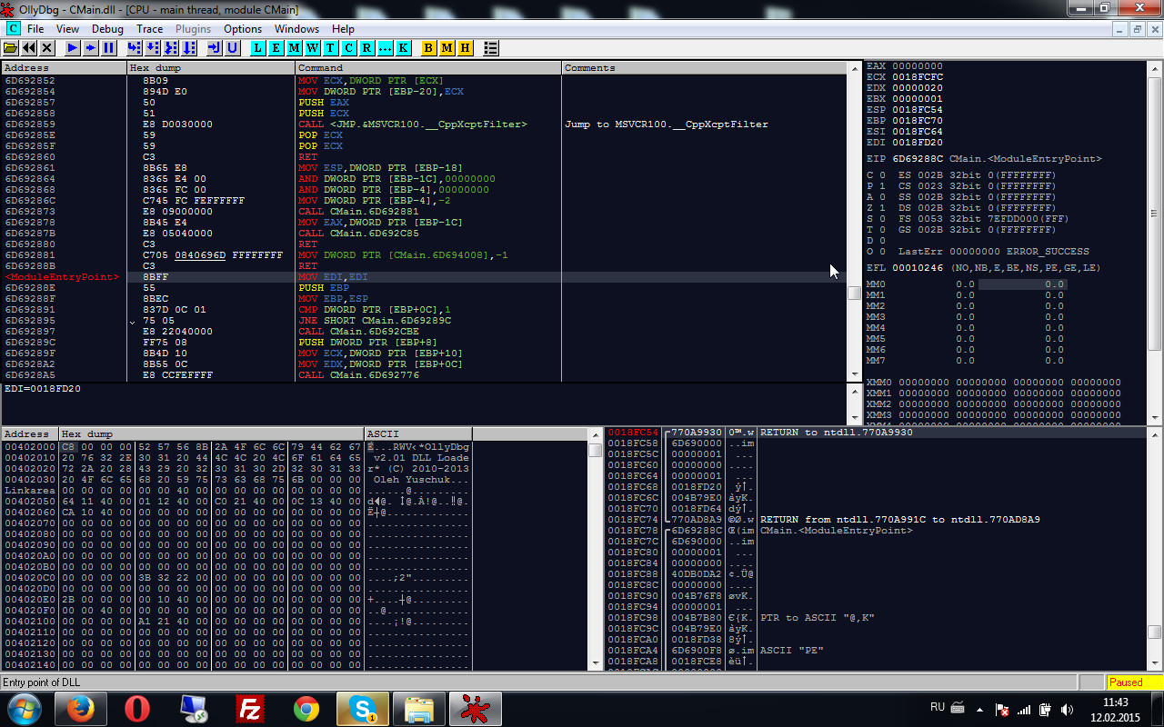Click the Step into toolbar icon

click(135, 47)
